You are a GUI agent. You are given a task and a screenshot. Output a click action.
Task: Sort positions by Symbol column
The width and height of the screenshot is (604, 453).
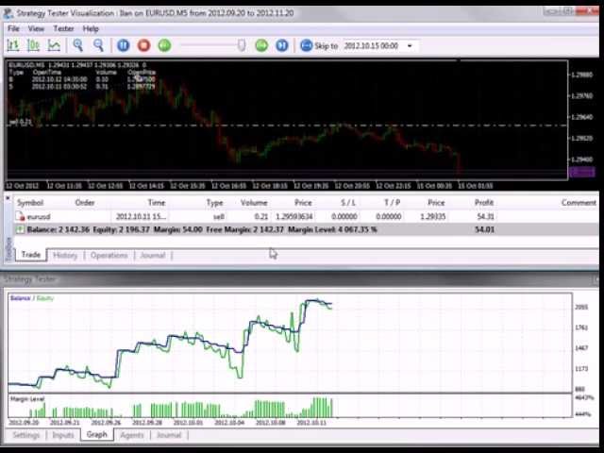tap(30, 203)
